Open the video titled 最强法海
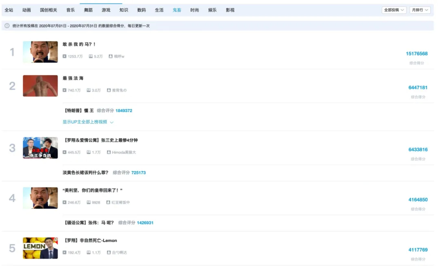This screenshot has height=266, width=439. (x=73, y=78)
